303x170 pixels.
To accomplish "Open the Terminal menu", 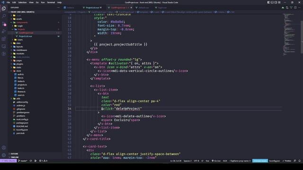I will 51,2.
